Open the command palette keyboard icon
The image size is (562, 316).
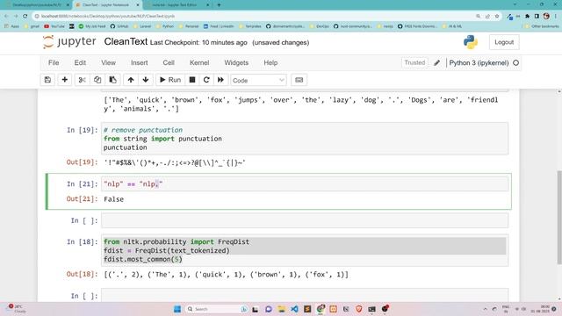tap(299, 80)
